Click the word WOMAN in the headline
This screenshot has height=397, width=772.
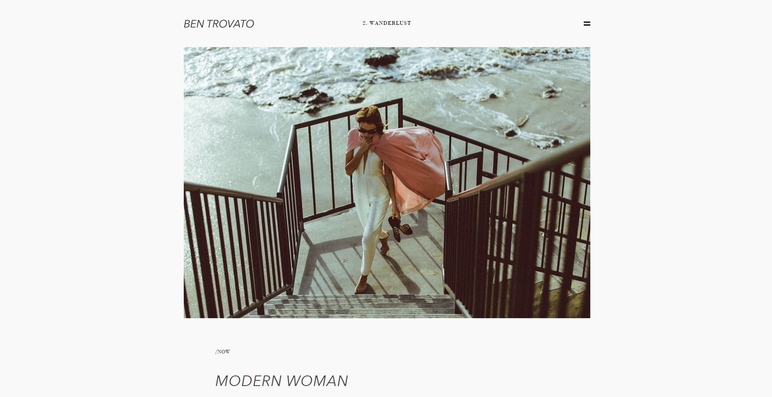[x=317, y=381]
